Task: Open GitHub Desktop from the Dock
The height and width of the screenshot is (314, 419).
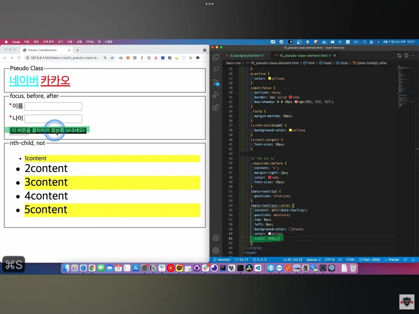Action: pyautogui.click(x=197, y=268)
